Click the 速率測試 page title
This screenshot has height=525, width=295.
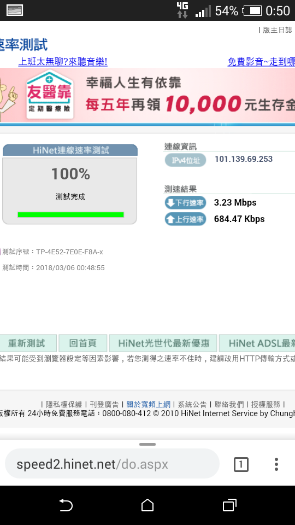23,44
